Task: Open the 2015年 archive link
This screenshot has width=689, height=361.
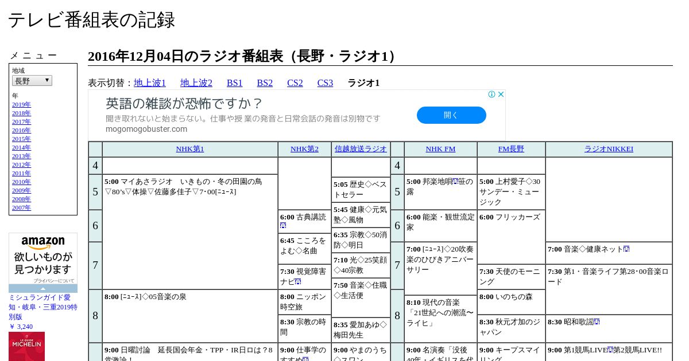Action: pyautogui.click(x=21, y=139)
